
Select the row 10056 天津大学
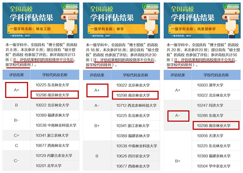(210, 136)
